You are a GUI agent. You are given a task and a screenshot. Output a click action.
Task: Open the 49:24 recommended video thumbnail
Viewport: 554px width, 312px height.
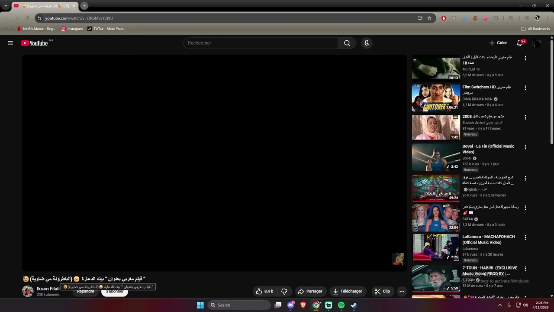(436, 188)
